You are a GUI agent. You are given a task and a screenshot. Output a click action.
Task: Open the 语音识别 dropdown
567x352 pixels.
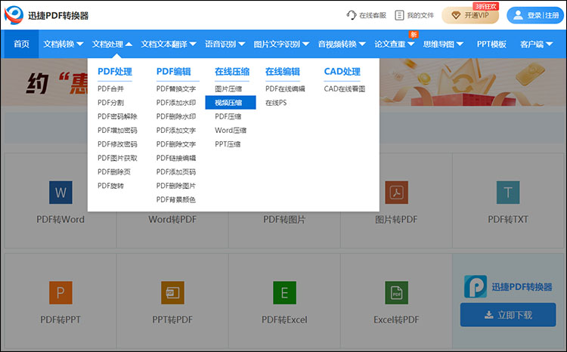225,45
